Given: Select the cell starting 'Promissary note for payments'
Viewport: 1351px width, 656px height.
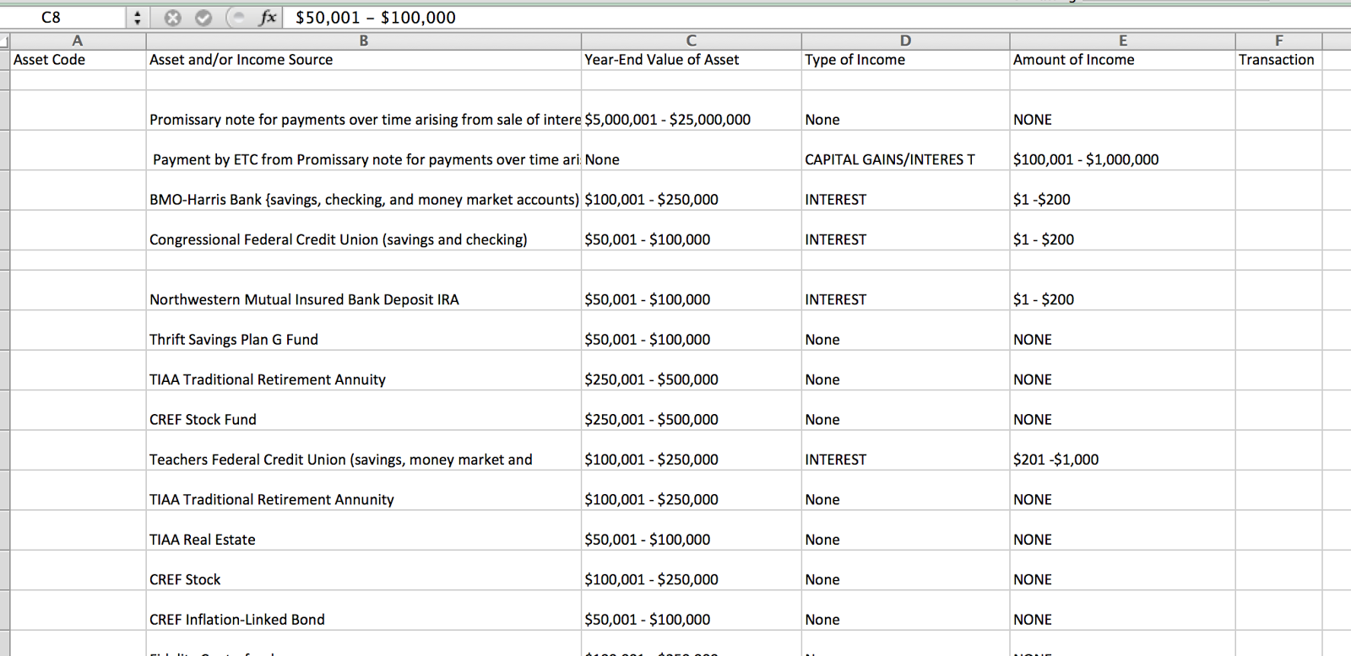Looking at the screenshot, I should [x=364, y=110].
